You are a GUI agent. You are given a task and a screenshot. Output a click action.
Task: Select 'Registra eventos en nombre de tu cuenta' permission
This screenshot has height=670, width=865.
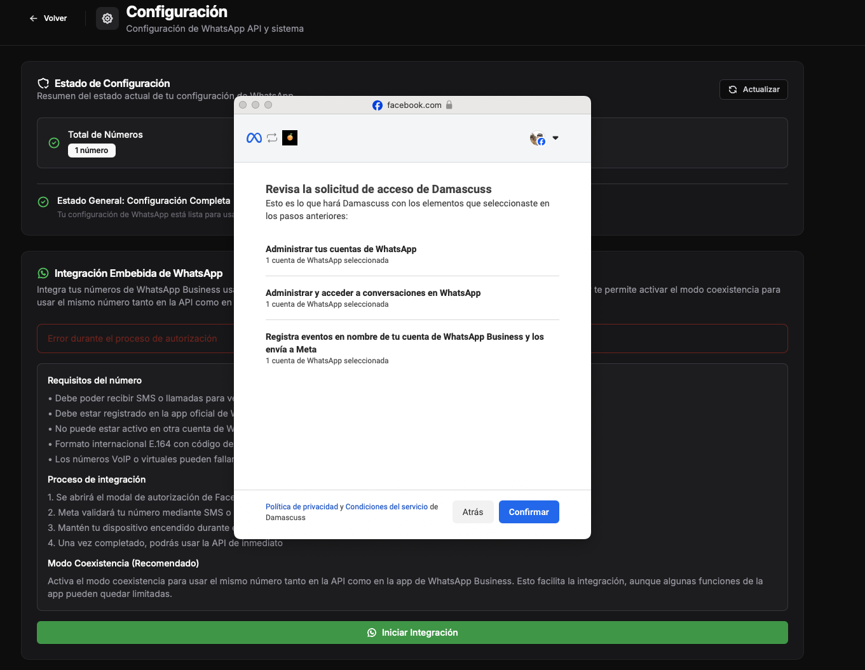pos(412,348)
